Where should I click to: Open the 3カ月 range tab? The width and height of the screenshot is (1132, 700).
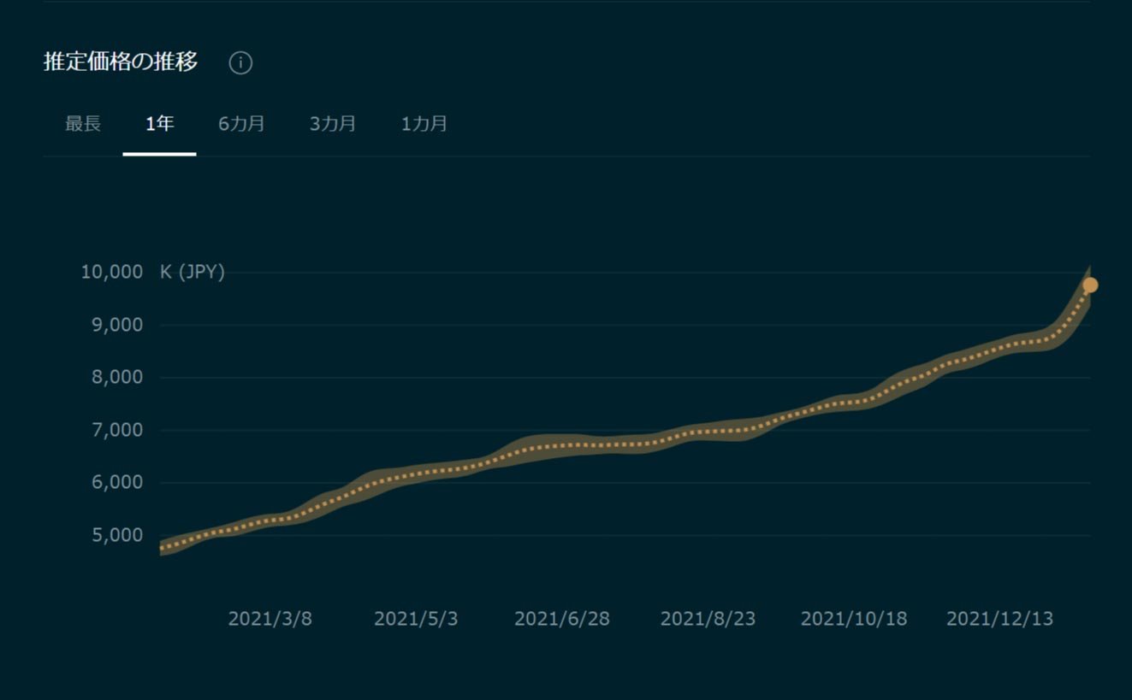pyautogui.click(x=333, y=124)
